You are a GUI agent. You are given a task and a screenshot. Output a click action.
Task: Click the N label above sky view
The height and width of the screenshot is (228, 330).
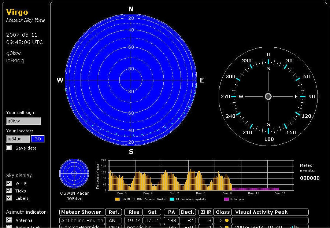pyautogui.click(x=131, y=9)
